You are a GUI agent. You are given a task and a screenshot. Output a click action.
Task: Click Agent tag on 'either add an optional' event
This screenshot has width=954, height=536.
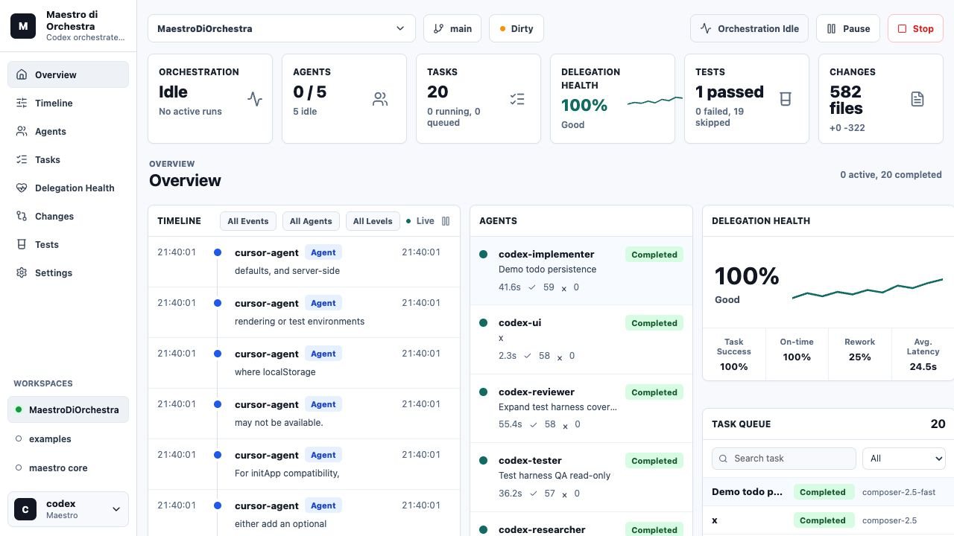coord(323,505)
